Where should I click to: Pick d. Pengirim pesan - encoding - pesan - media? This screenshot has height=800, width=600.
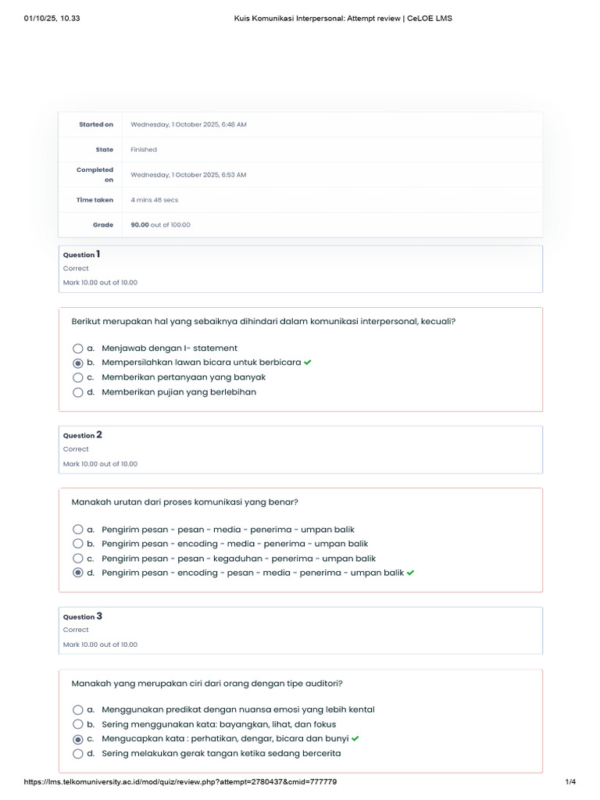(x=77, y=573)
